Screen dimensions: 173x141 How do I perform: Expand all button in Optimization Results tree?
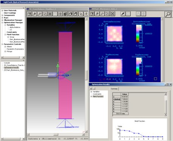[91, 89]
